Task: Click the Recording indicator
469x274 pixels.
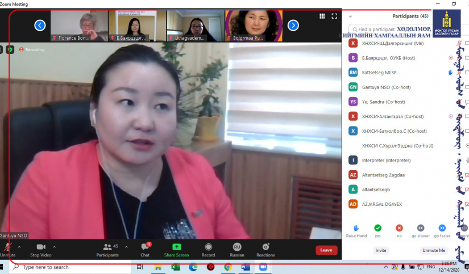Action: click(x=32, y=49)
